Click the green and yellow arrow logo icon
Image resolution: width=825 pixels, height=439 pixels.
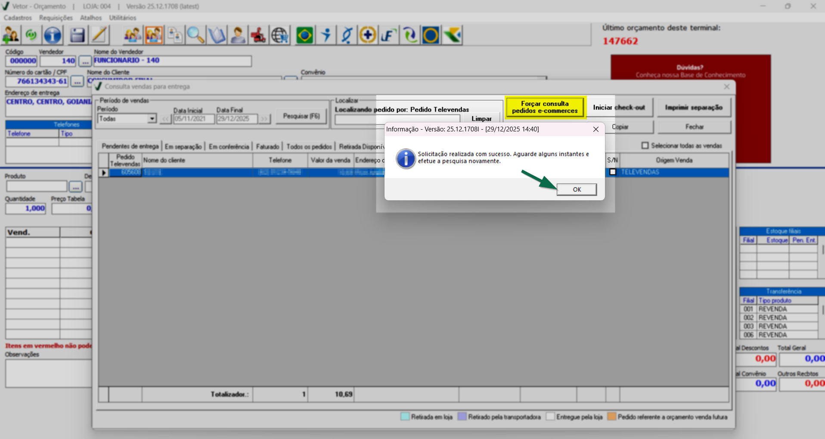pos(452,35)
